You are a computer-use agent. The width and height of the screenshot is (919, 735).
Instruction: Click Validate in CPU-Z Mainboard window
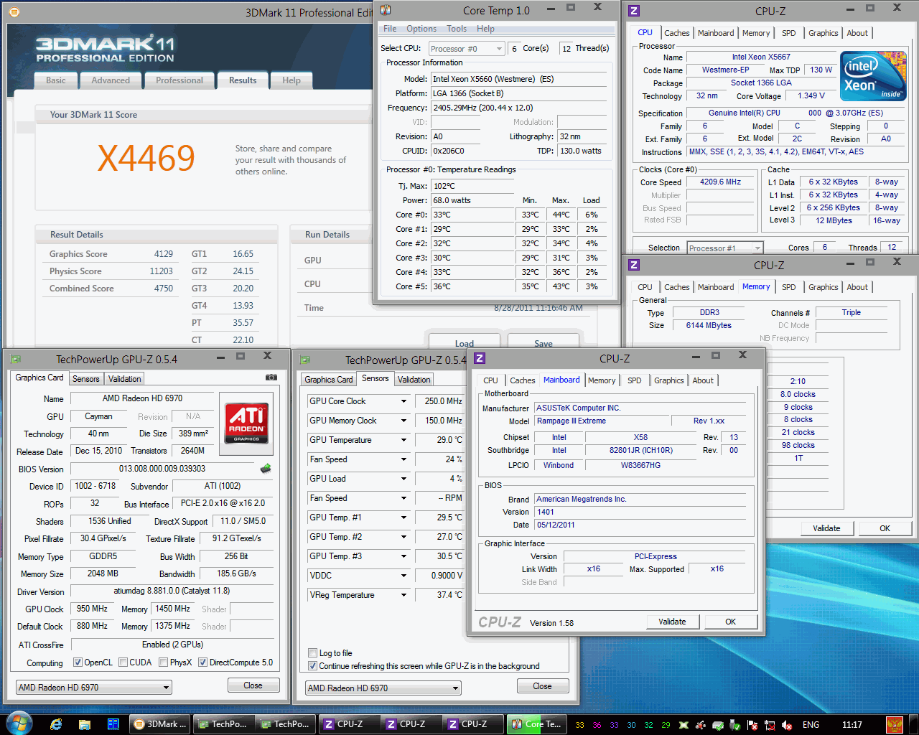672,622
